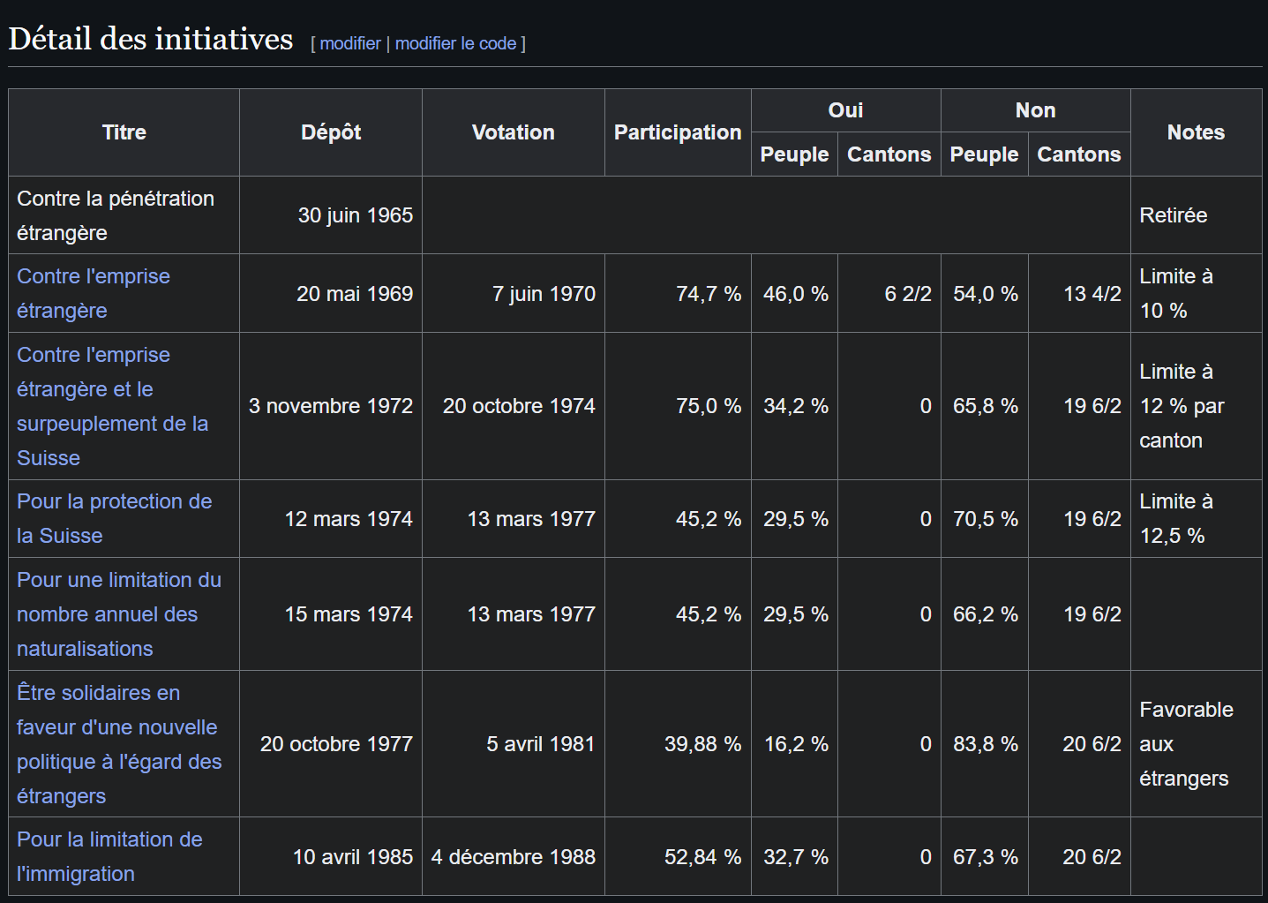
Task: Click the '6 2/2' cantons cell
Action: 889,294
